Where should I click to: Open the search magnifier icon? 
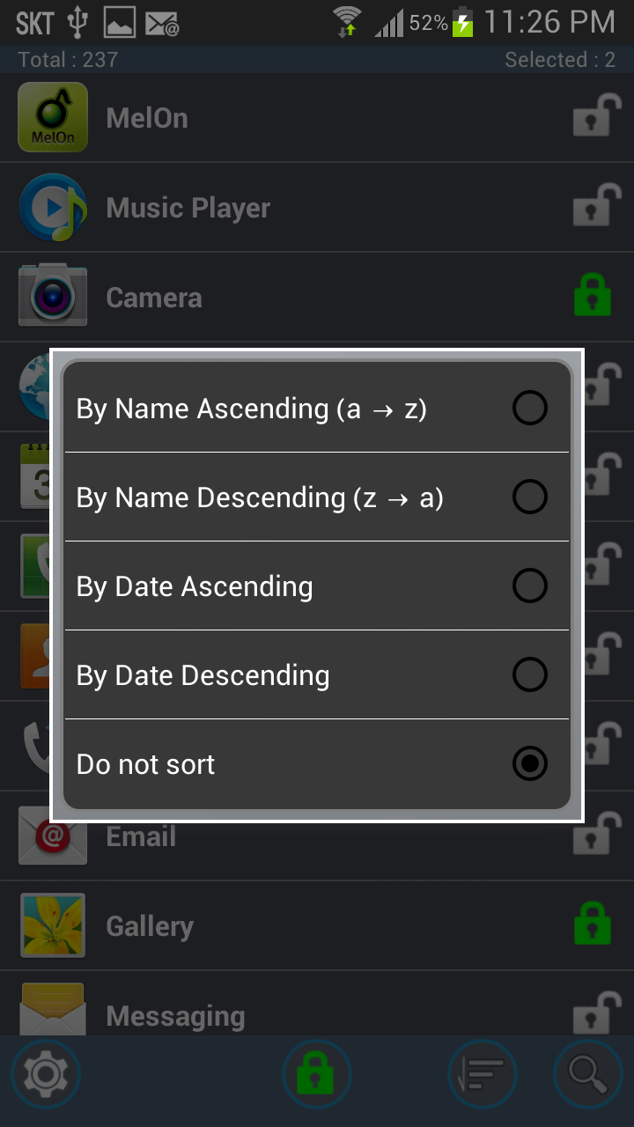587,1074
